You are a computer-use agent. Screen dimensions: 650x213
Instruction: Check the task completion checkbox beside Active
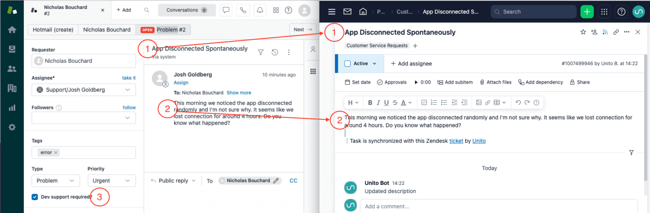pos(347,63)
